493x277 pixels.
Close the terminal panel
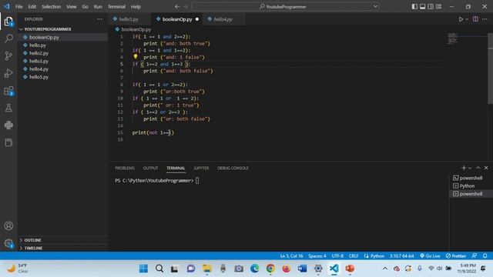486,168
